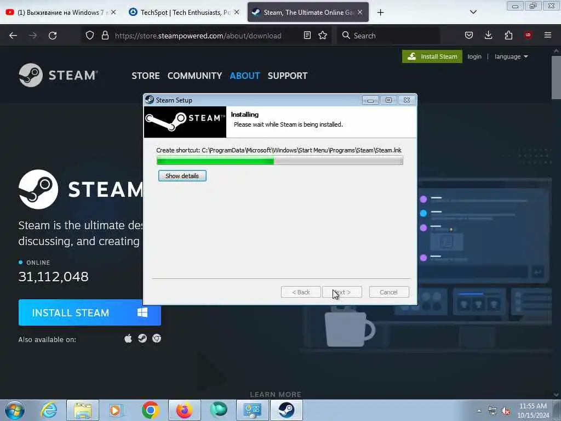Image resolution: width=561 pixels, height=421 pixels.
Task: Open the control panel taskbar icon
Action: (252, 410)
